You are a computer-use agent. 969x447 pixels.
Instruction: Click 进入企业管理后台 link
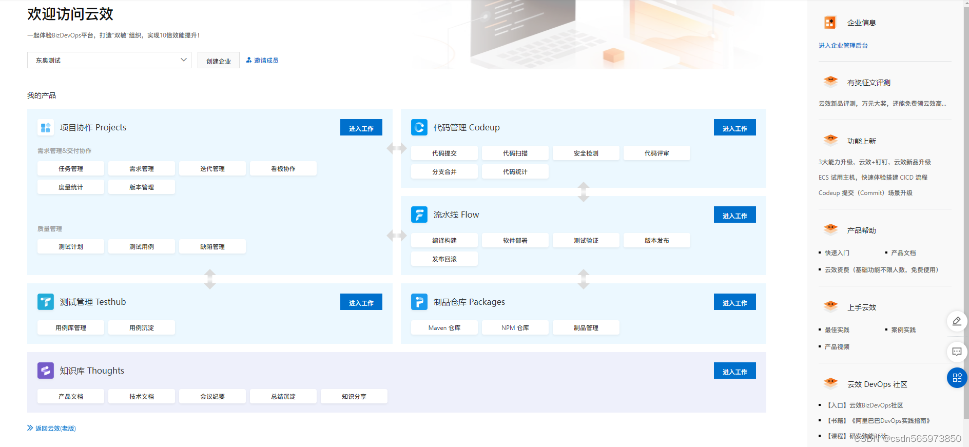tap(843, 46)
